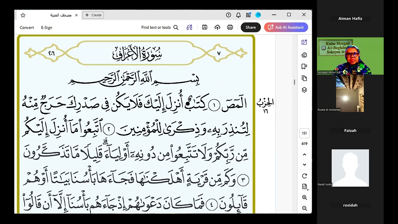Minimize the Acrobat window
This screenshot has width=398, height=224.
274,15
